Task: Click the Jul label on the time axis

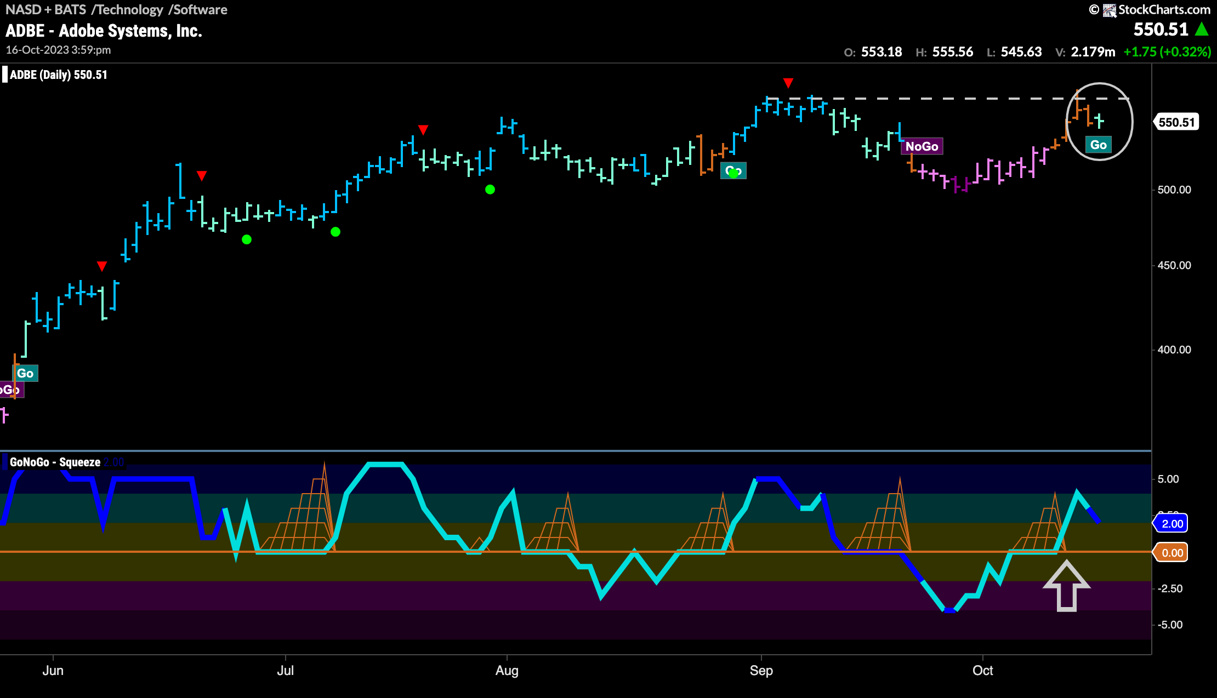Action: tap(285, 671)
